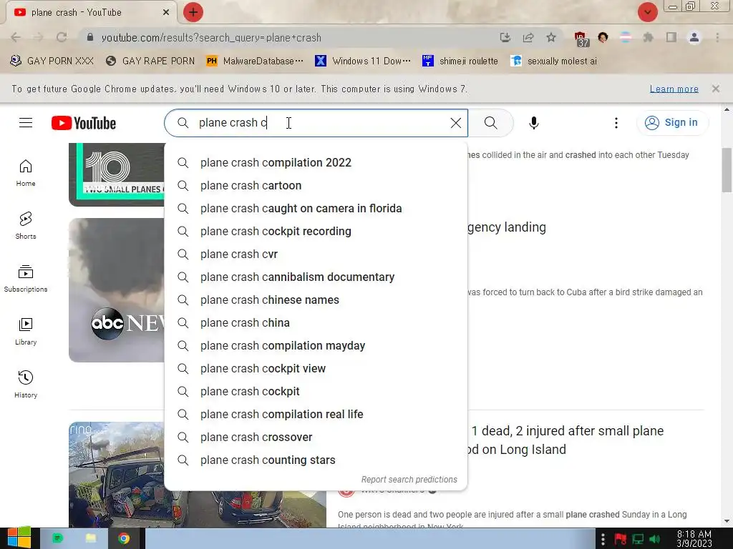Screen dimensions: 733x549
Task: Open the MalwareDatabase bookmark
Action: pos(256,61)
